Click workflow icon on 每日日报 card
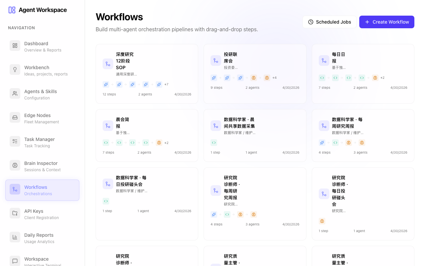 pos(324,61)
